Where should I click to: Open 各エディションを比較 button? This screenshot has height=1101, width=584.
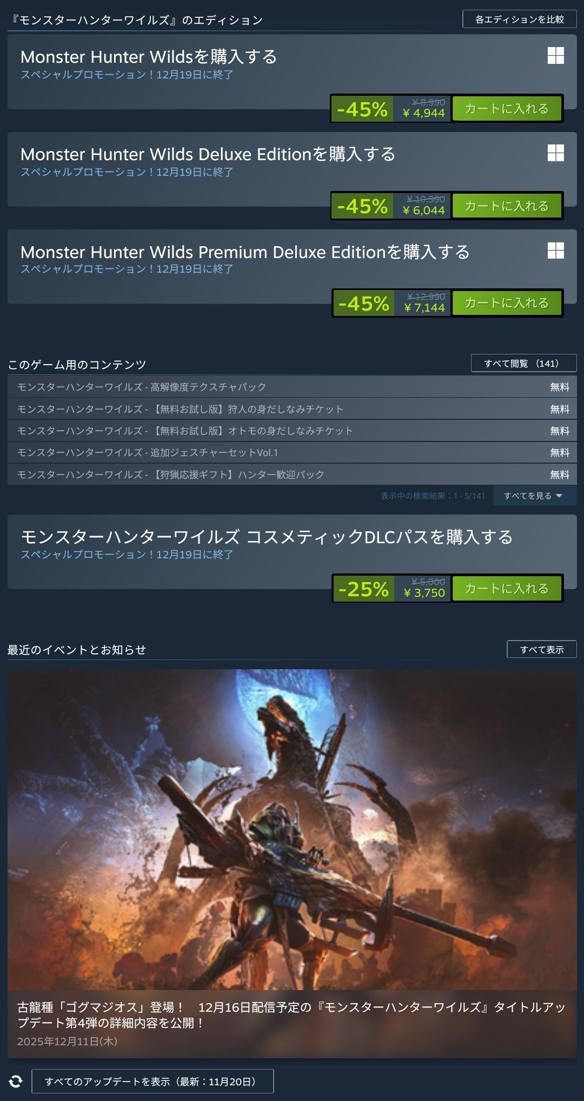(520, 19)
